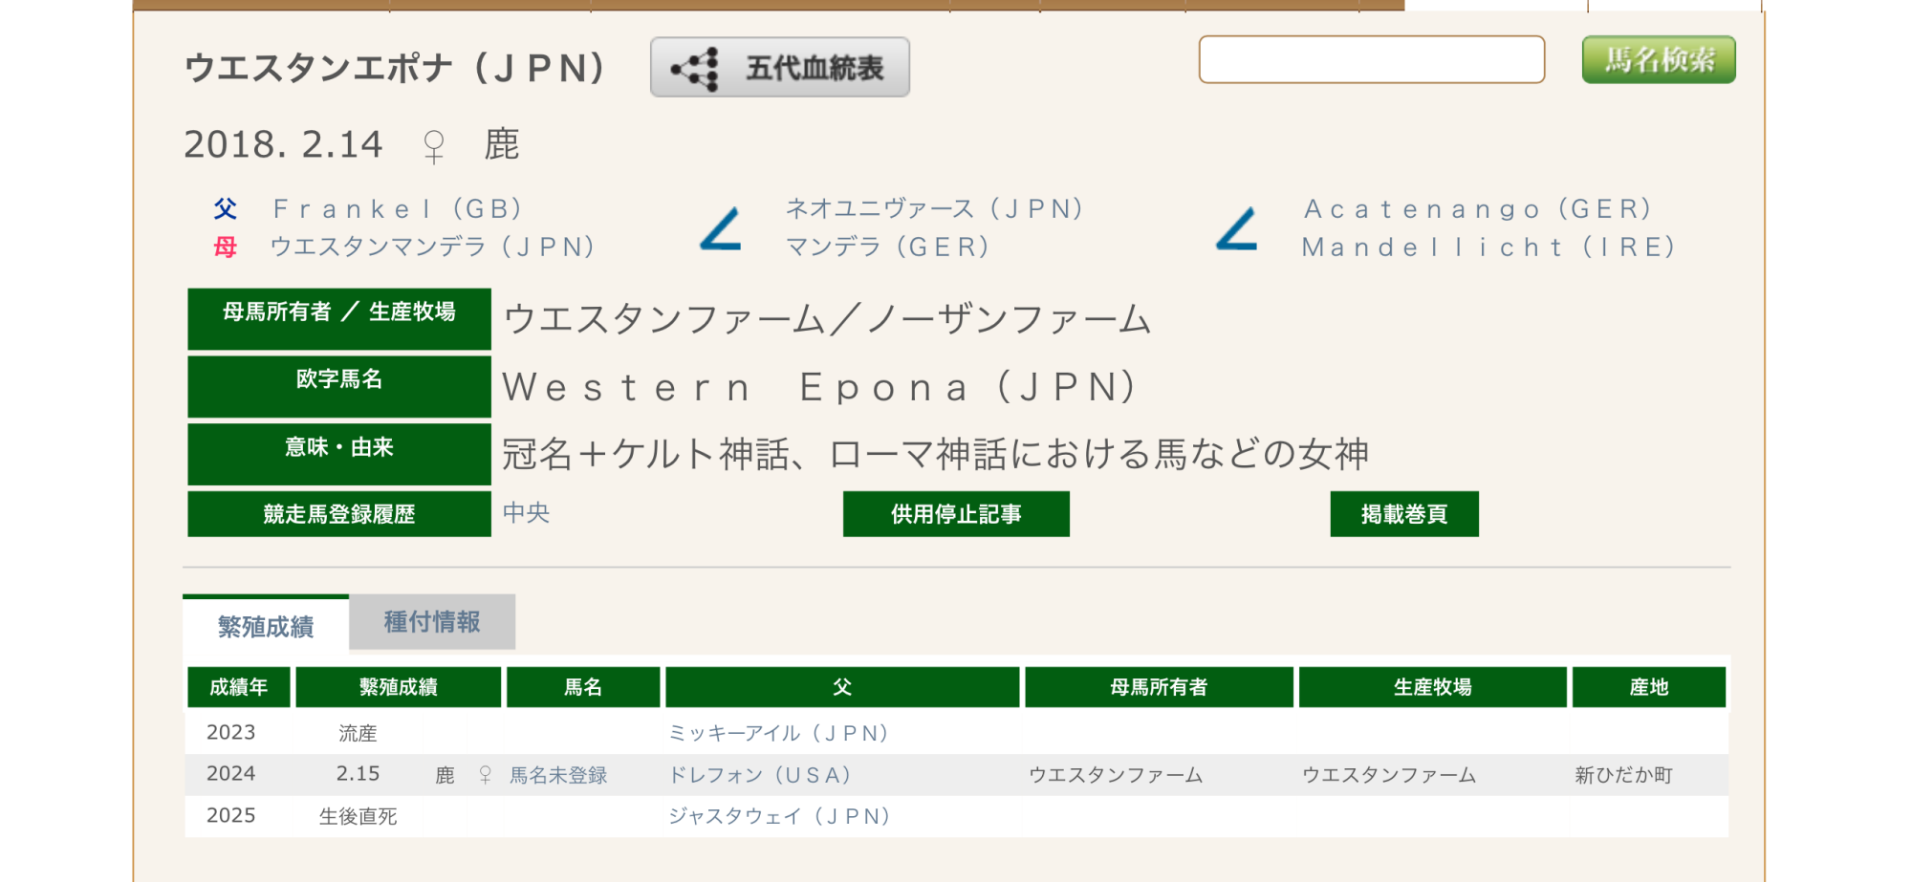The width and height of the screenshot is (1912, 882).
Task: Click the 2.15 birth date in 2024 row
Action: point(358,774)
